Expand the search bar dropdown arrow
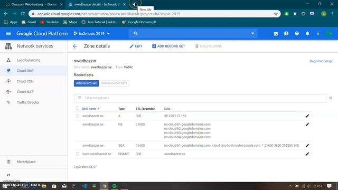The height and width of the screenshot is (190, 338). pyautogui.click(x=252, y=33)
